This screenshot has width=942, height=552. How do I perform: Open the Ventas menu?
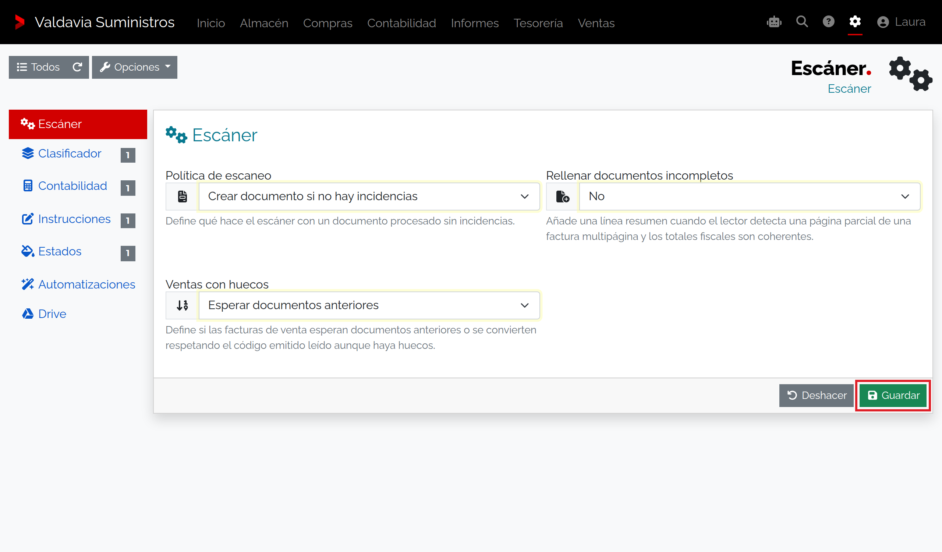[596, 23]
